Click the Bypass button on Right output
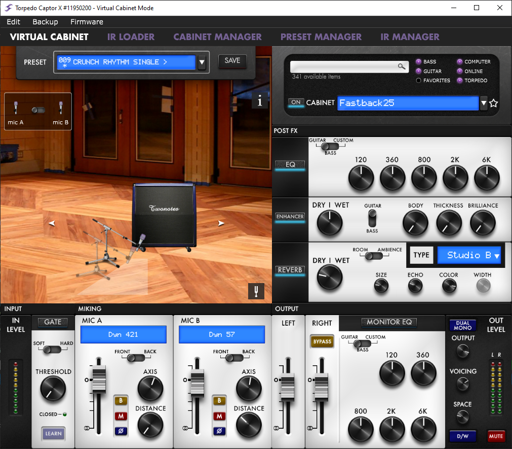 (x=322, y=341)
